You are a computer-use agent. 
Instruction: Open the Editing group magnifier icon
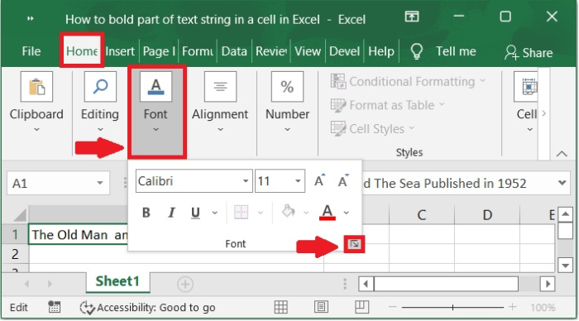click(x=100, y=87)
